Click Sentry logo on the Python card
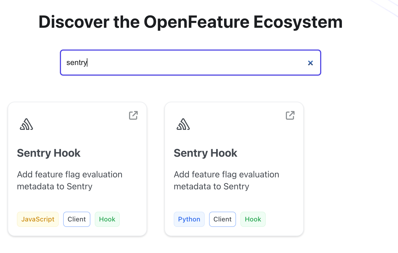This screenshot has height=253, width=398. [x=183, y=124]
